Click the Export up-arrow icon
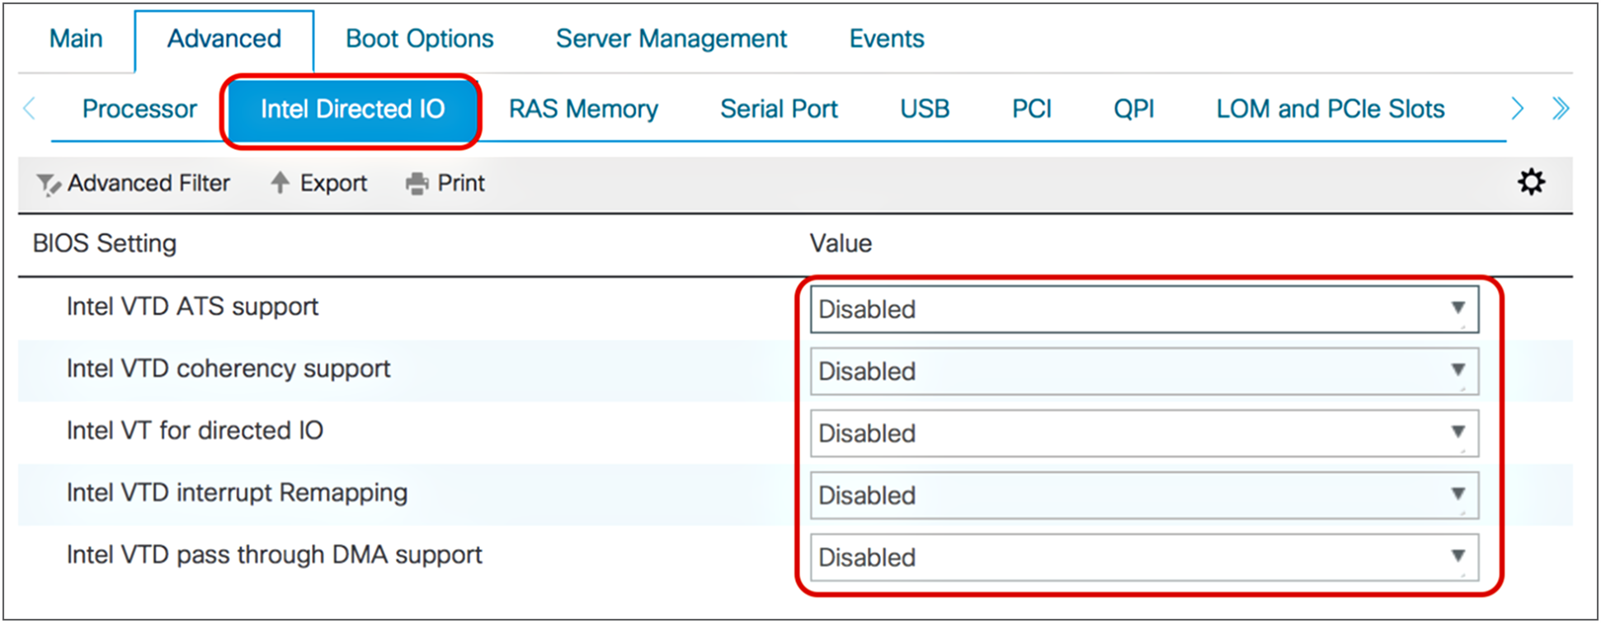The height and width of the screenshot is (623, 1601). (280, 183)
